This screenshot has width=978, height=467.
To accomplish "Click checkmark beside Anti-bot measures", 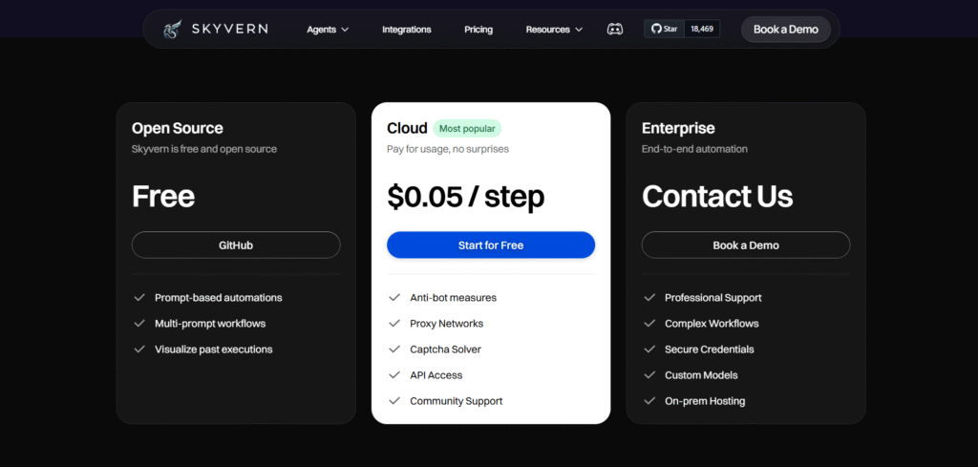I will (x=394, y=297).
